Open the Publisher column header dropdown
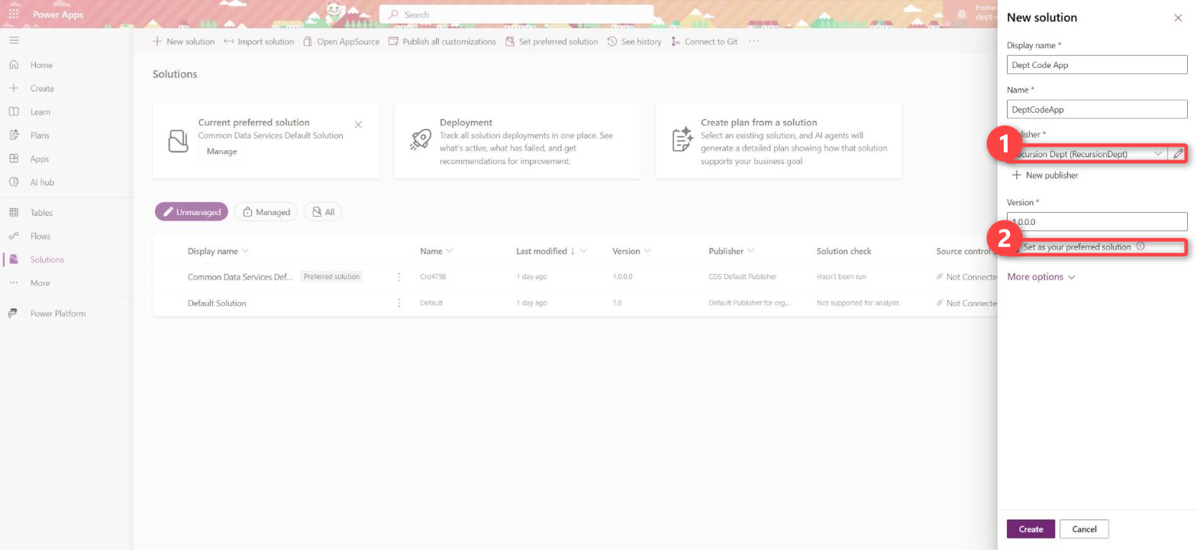Screen dimensions: 1197x550 731,251
